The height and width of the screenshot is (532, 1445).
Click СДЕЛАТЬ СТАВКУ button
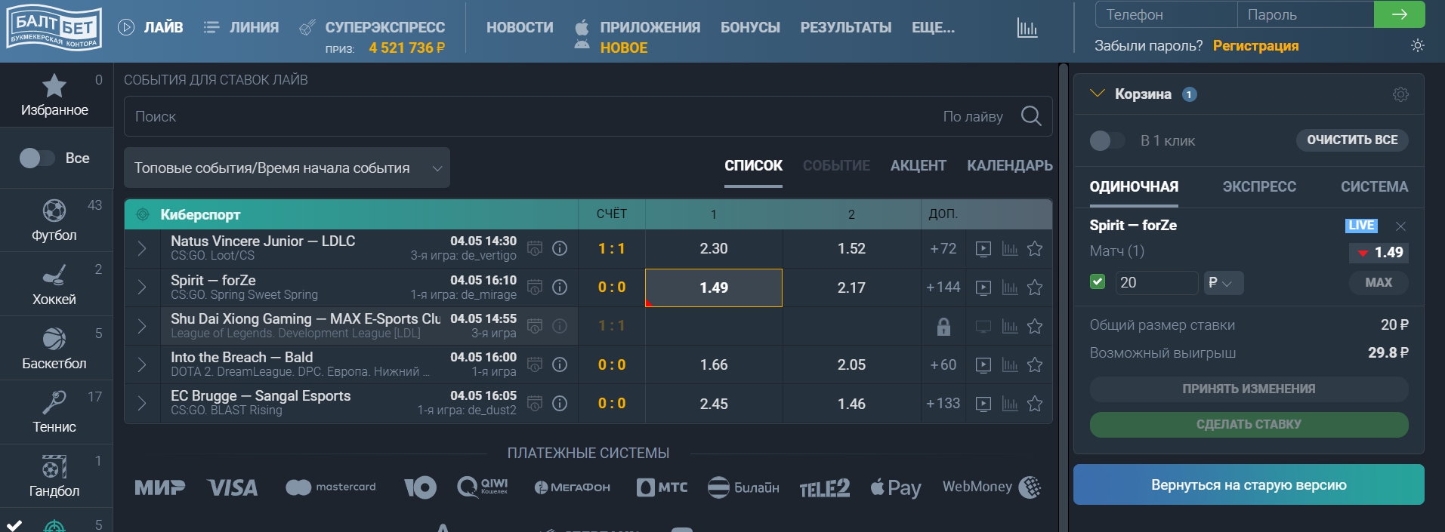click(x=1249, y=425)
